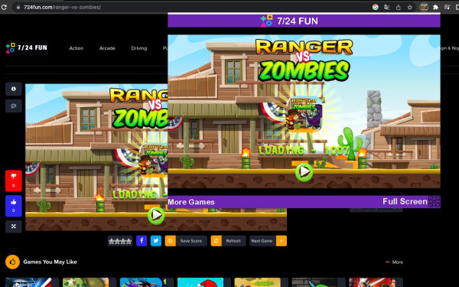View More recommended games link

394,262
